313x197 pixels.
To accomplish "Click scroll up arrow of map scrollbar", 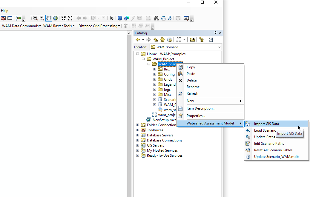I will coord(129,33).
